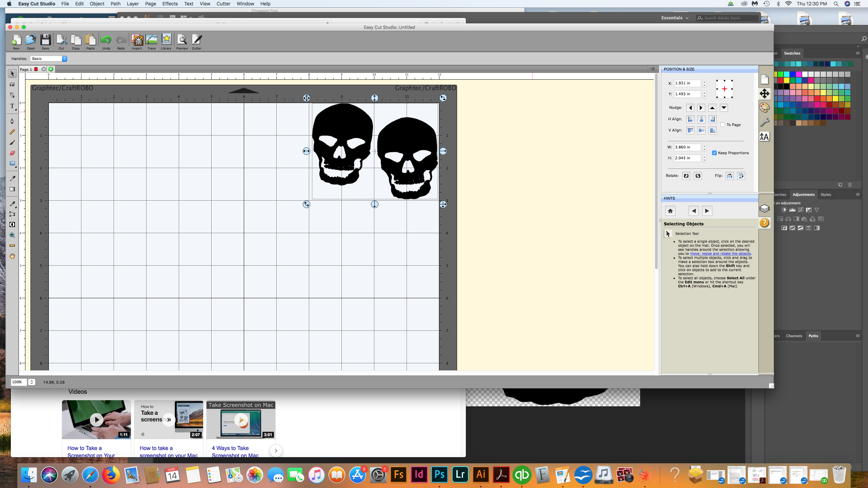Open the Effects menu
This screenshot has width=868, height=488.
tap(170, 4)
